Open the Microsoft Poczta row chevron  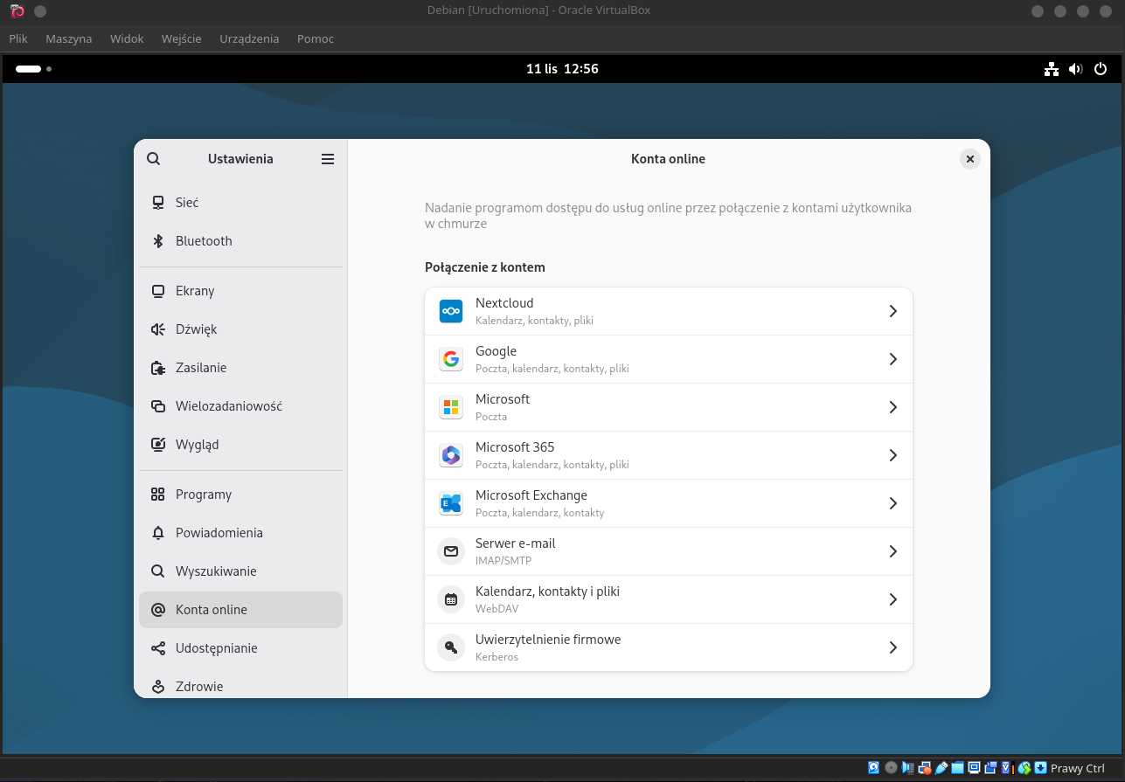coord(892,407)
